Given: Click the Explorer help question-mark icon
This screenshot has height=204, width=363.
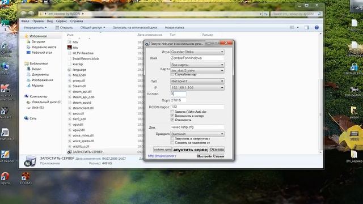Looking at the screenshot, I should pyautogui.click(x=316, y=28).
